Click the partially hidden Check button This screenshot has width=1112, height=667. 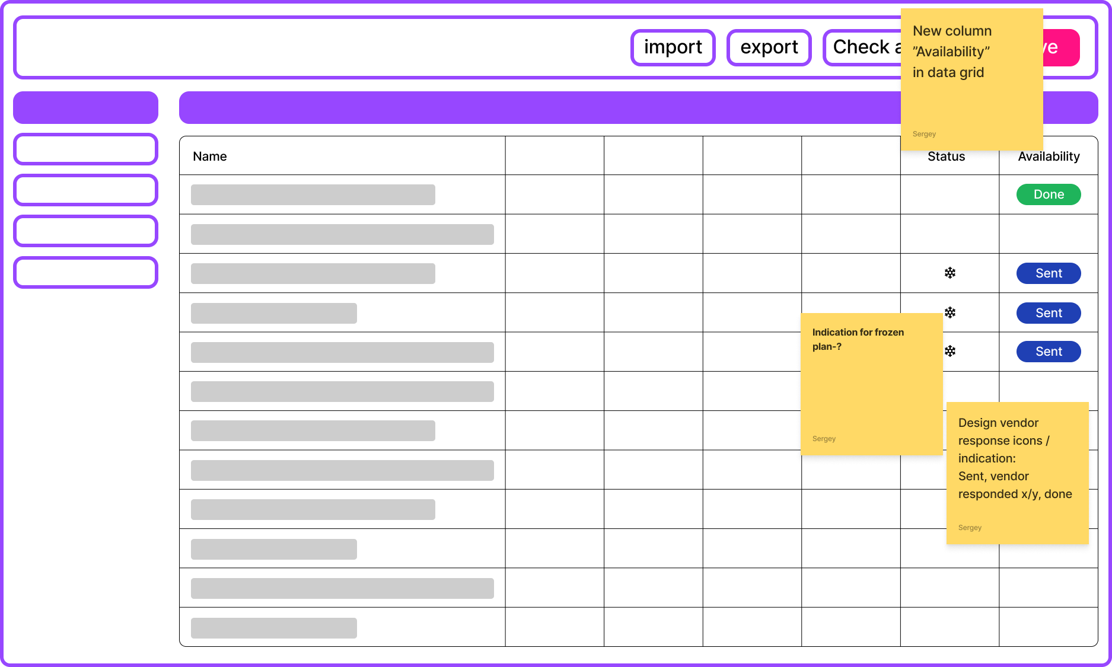pyautogui.click(x=862, y=47)
